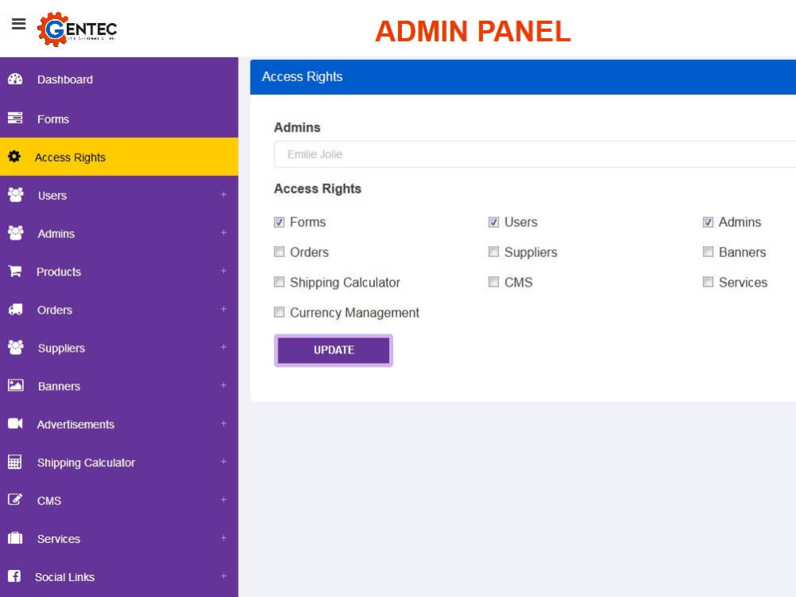Expand the Advertisements submenu plus

coord(224,423)
